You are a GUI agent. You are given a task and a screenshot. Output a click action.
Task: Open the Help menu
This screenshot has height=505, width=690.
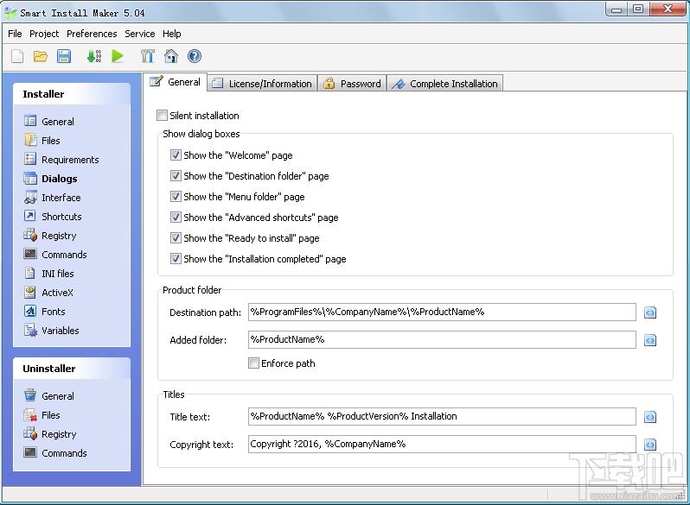(x=171, y=34)
